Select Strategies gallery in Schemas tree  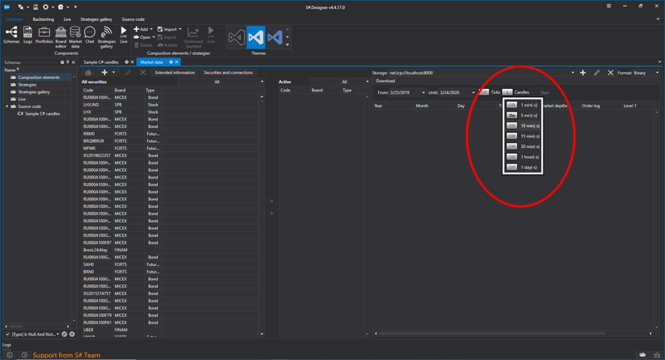point(33,91)
